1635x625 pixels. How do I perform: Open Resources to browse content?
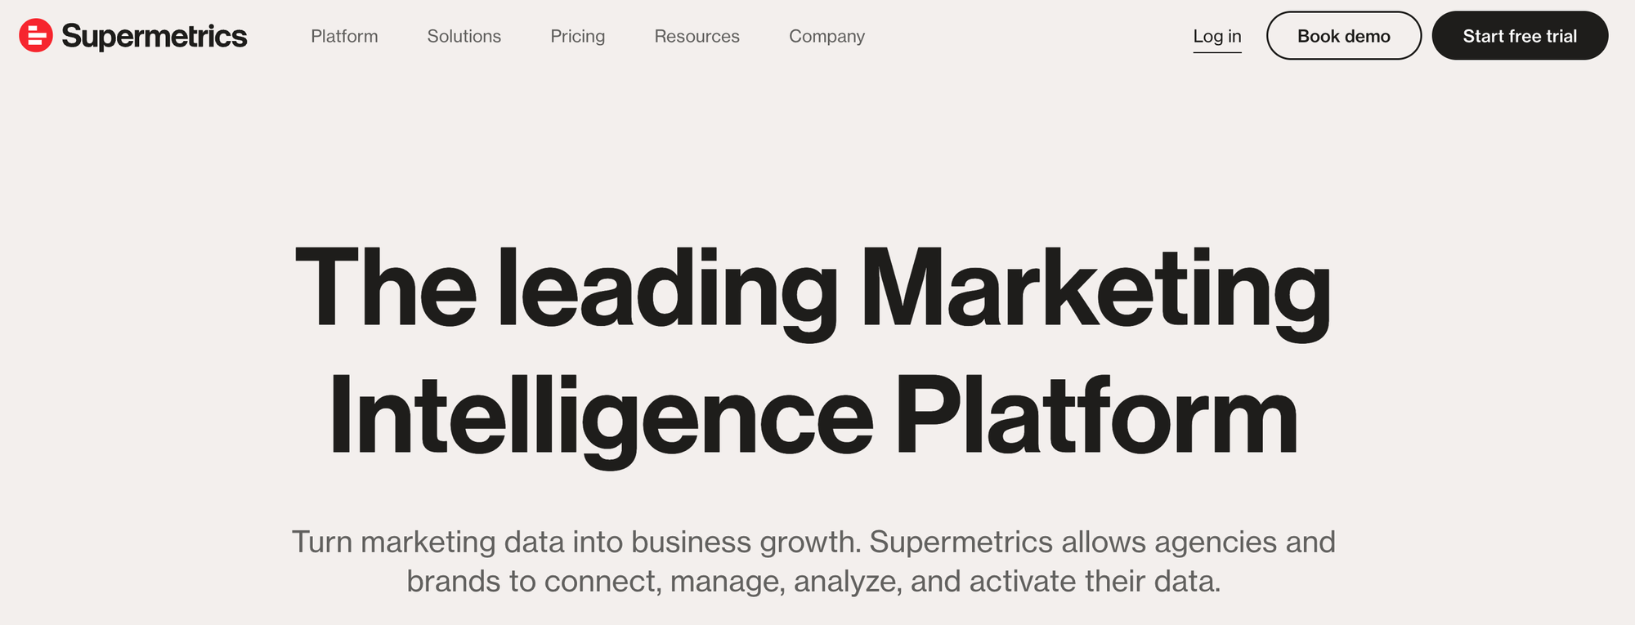(696, 36)
